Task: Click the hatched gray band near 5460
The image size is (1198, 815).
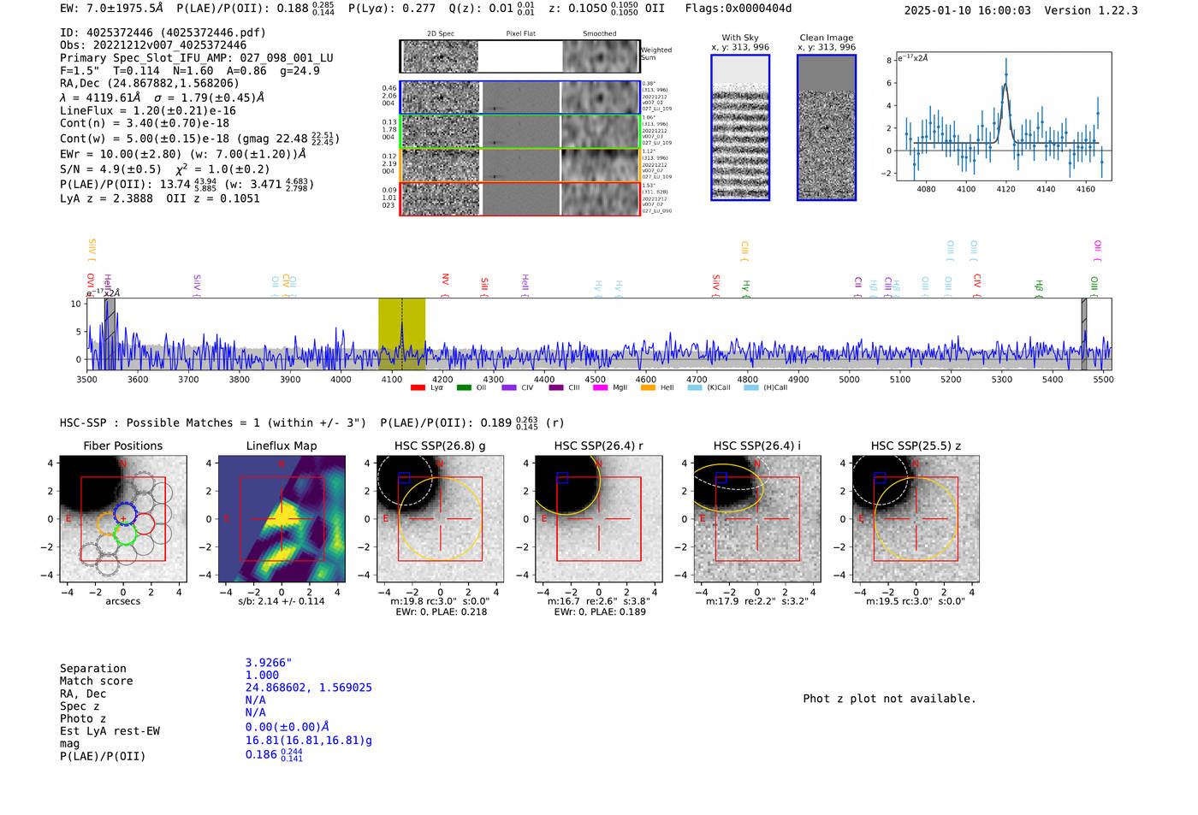Action: 1084,334
